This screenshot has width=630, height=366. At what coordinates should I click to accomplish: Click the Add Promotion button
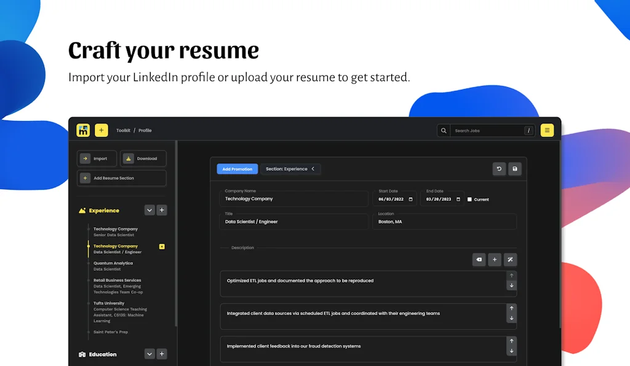(x=237, y=168)
